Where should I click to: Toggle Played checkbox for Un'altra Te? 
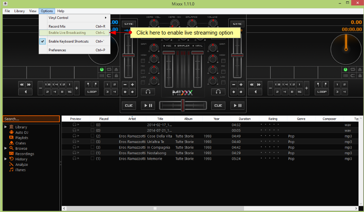coord(92,141)
